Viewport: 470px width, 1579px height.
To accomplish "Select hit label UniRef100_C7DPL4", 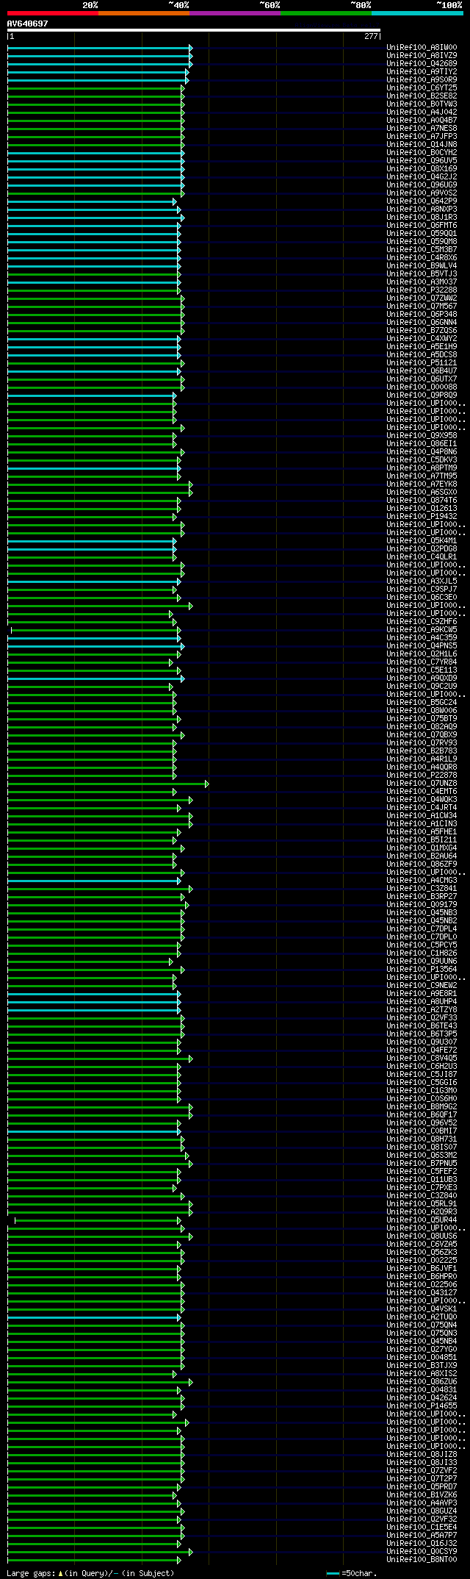I will pyautogui.click(x=422, y=929).
